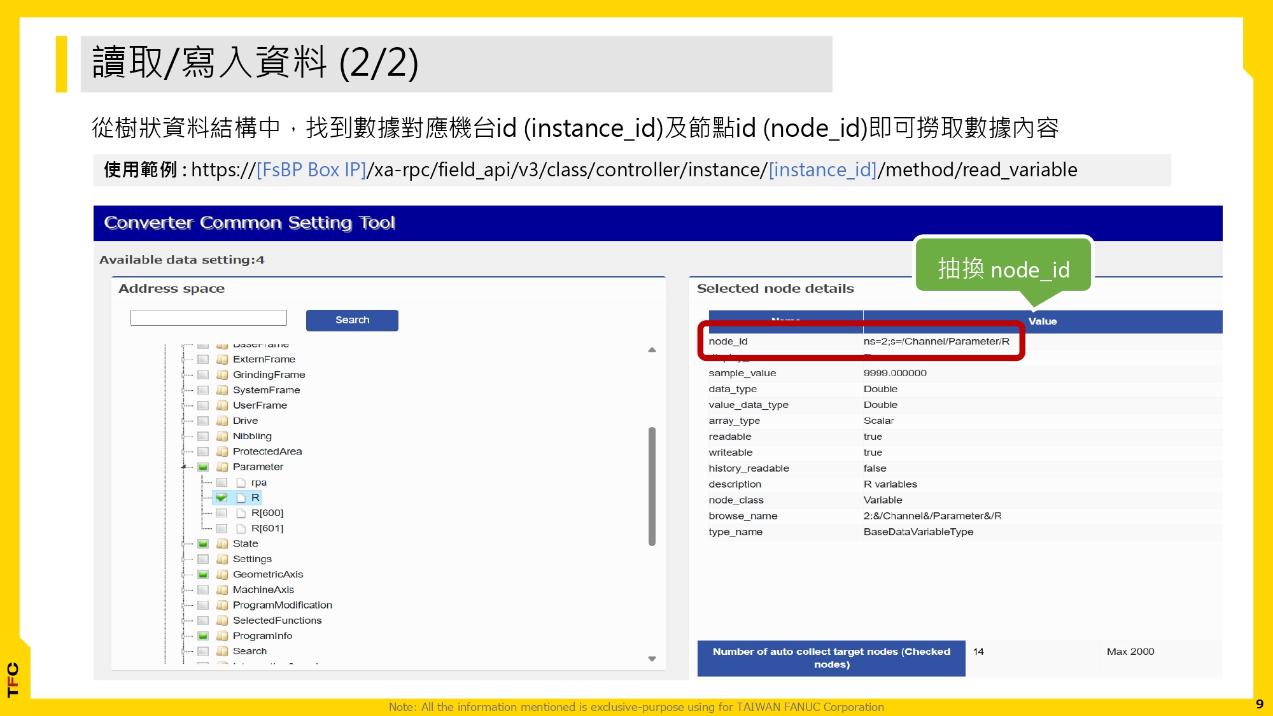
Task: Toggle the Parameter partially-checked checkbox
Action: click(203, 467)
